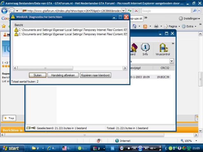
Task: Open the Home button dropdown arrow
Action: (140, 26)
